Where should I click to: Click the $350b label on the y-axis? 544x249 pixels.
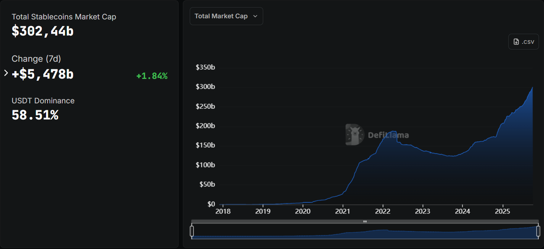tap(205, 67)
